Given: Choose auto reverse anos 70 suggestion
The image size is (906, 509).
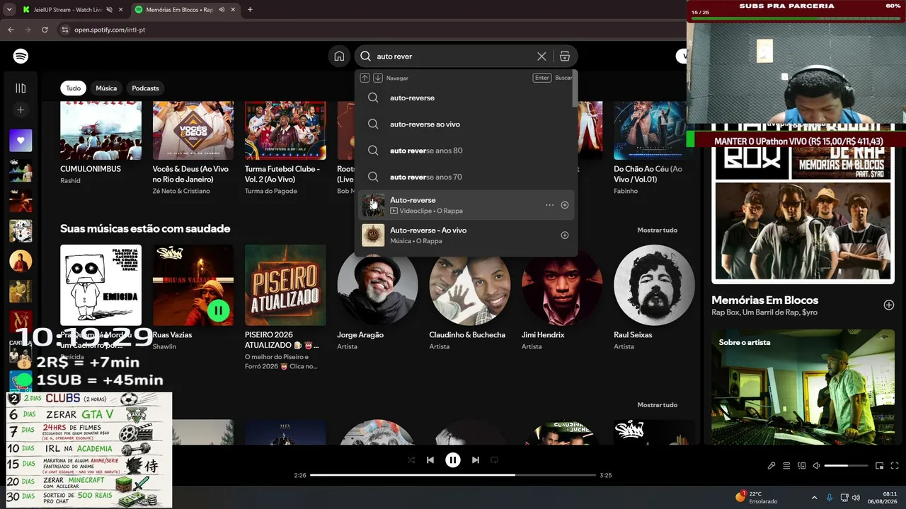Looking at the screenshot, I should [466, 177].
